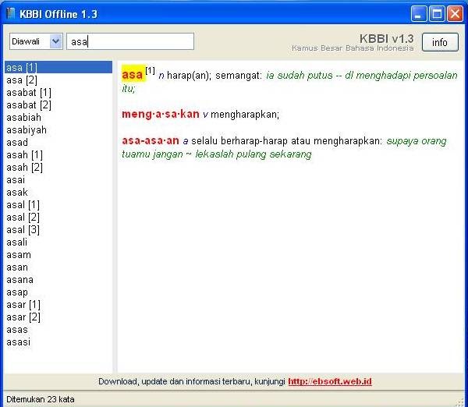Click the Ditemukan 23 kata status text

tap(41, 399)
